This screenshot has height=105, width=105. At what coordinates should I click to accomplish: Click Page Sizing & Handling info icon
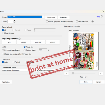click(20, 39)
